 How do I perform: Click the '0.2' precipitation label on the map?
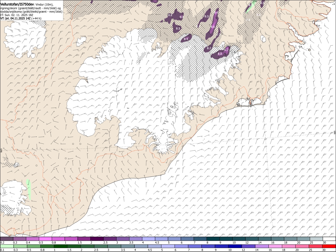170,15
